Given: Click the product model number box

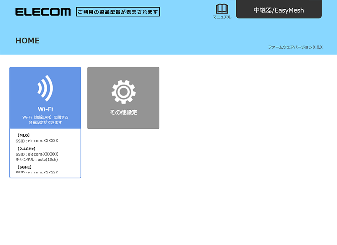Looking at the screenshot, I should (118, 12).
